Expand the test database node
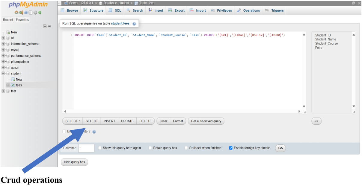Viewport: 362px width, 186px height. click(3, 91)
